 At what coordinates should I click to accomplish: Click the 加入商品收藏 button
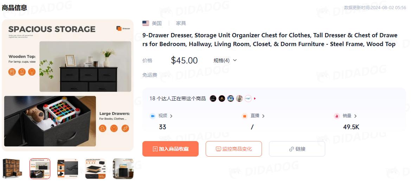171,149
